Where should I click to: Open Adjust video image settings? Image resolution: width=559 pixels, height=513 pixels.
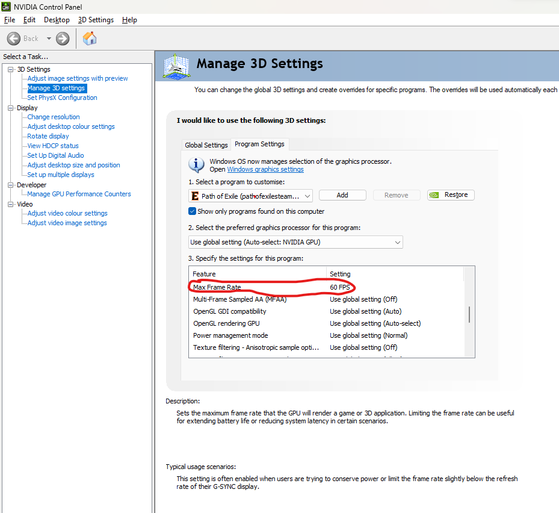[x=67, y=223]
